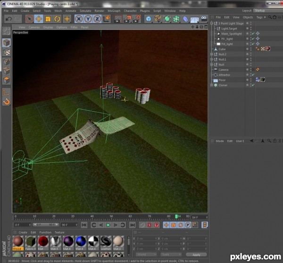Open the World coordinate dropdown
Image resolution: width=283 pixels, height=263 pixels.
146,254
